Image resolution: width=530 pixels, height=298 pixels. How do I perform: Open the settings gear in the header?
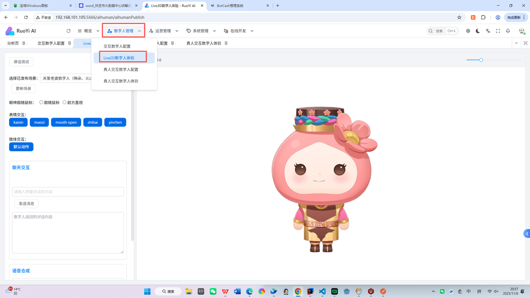[x=468, y=31]
